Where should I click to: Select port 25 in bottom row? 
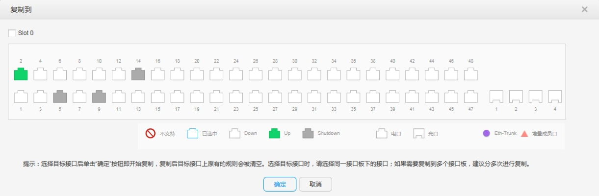click(256, 97)
